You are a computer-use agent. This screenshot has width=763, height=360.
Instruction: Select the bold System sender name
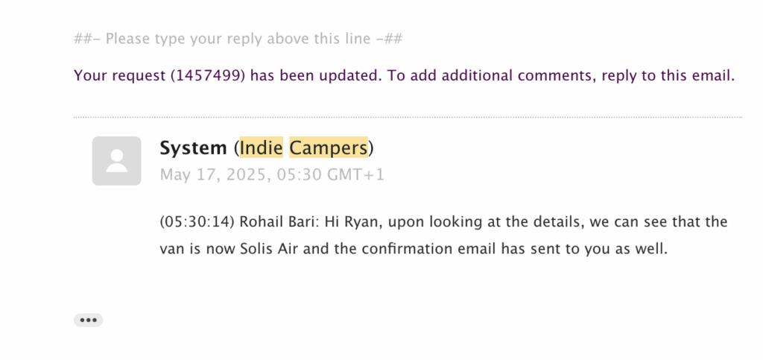coord(193,148)
